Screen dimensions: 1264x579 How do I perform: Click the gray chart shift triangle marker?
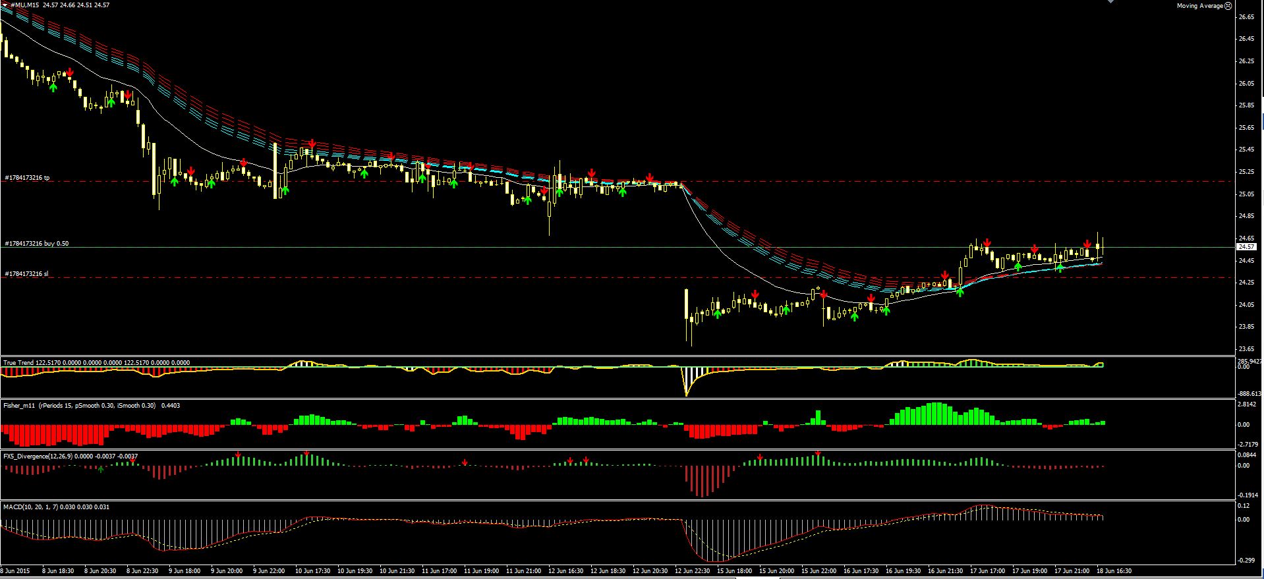click(x=1110, y=2)
